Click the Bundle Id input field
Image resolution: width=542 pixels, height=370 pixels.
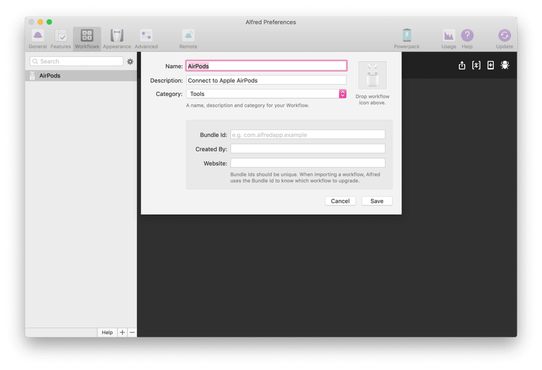(x=308, y=135)
